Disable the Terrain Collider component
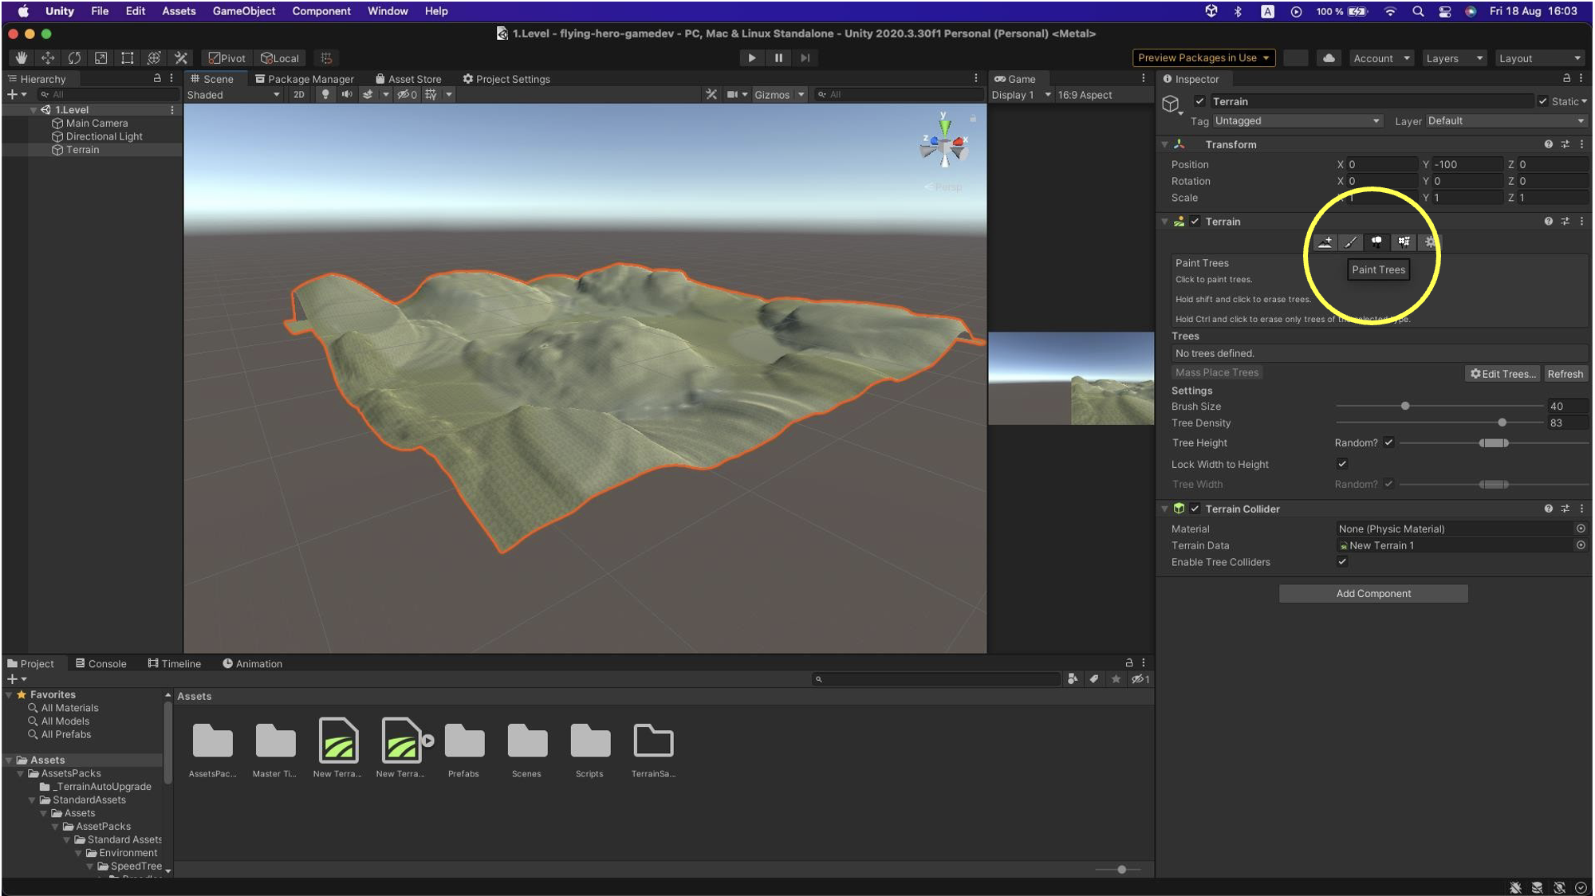The height and width of the screenshot is (896, 1595). coord(1195,509)
